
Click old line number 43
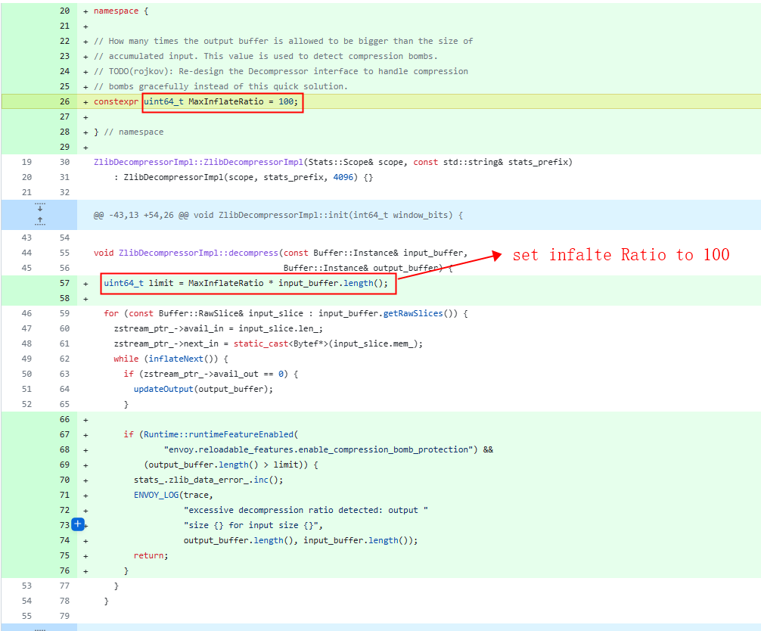[x=26, y=238]
